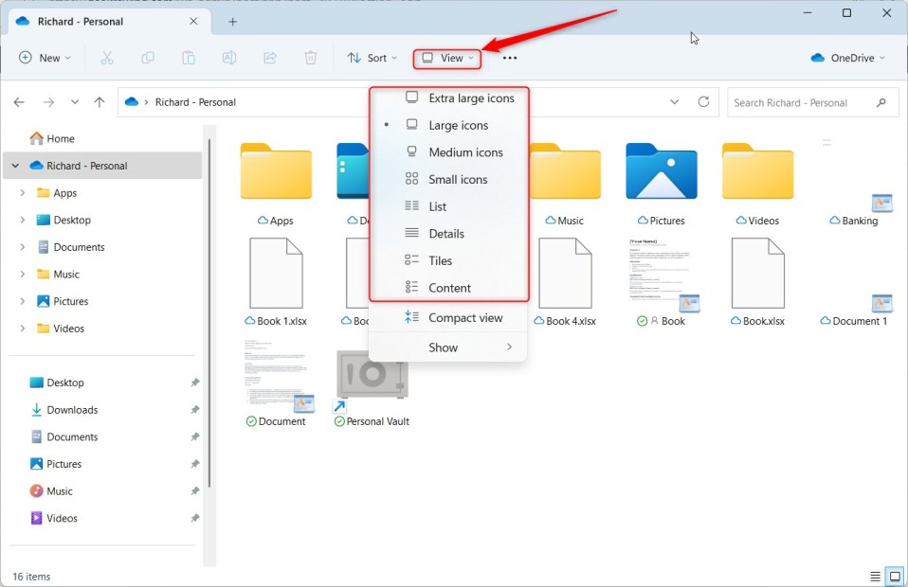908x587 pixels.
Task: Open the See more ellipsis icon
Action: point(509,58)
